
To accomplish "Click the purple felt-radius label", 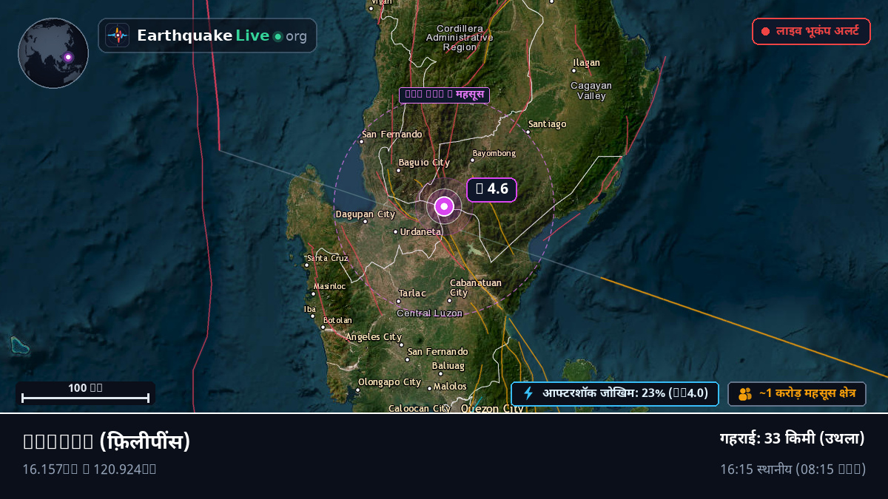I will pyautogui.click(x=444, y=95).
